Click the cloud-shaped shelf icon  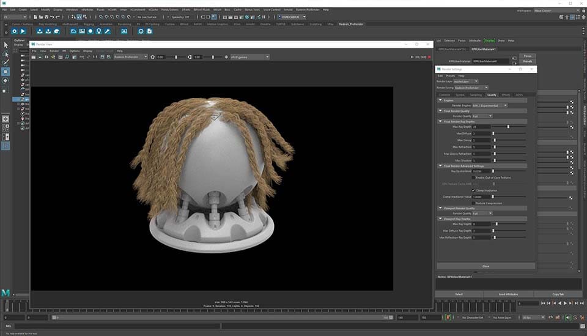click(x=73, y=31)
